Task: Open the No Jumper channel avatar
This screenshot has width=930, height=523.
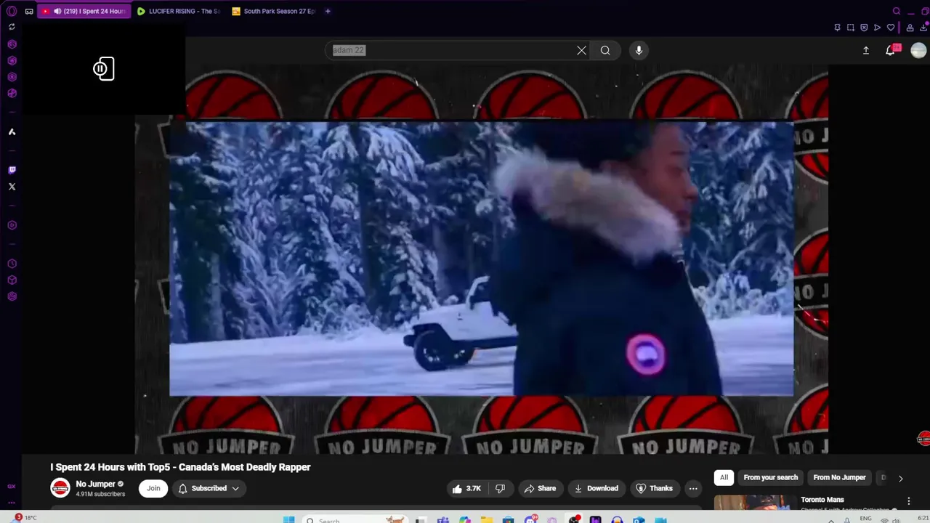Action: [60, 488]
